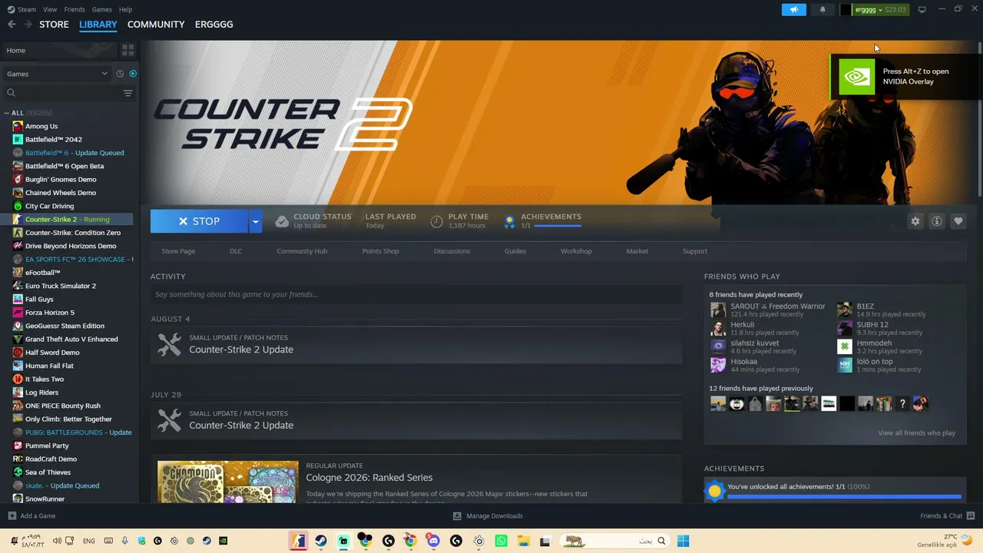Open advanced library filter options
983x553 pixels.
[128, 93]
